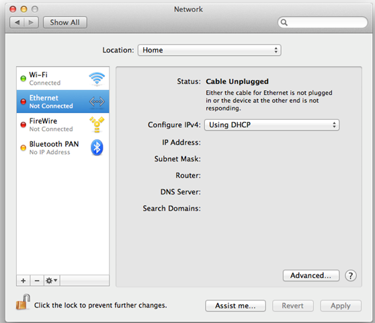Screen dimensions: 375x323
Task: Select the Bluetooth PAN icon
Action: coord(97,147)
